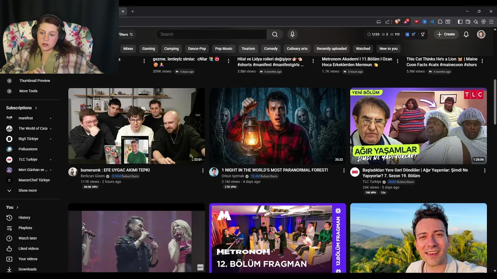Open menu for bumeramk EFE UYGAC video
The width and height of the screenshot is (497, 279).
(x=203, y=170)
